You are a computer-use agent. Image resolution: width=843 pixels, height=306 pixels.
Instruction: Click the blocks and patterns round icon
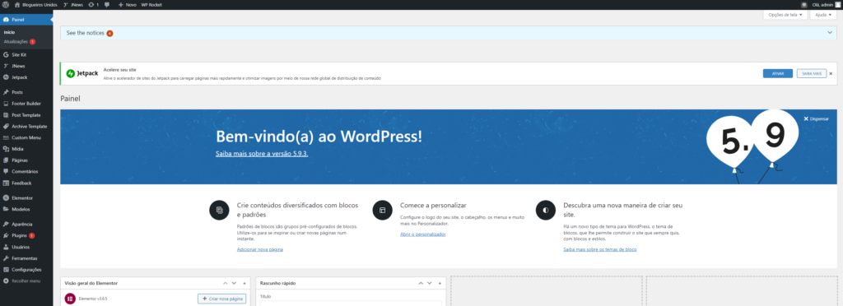(219, 210)
